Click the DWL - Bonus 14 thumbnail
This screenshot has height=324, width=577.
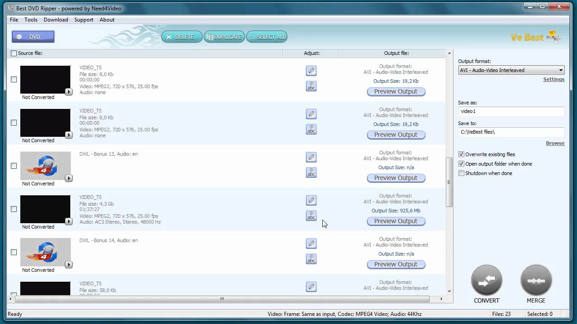(x=45, y=252)
